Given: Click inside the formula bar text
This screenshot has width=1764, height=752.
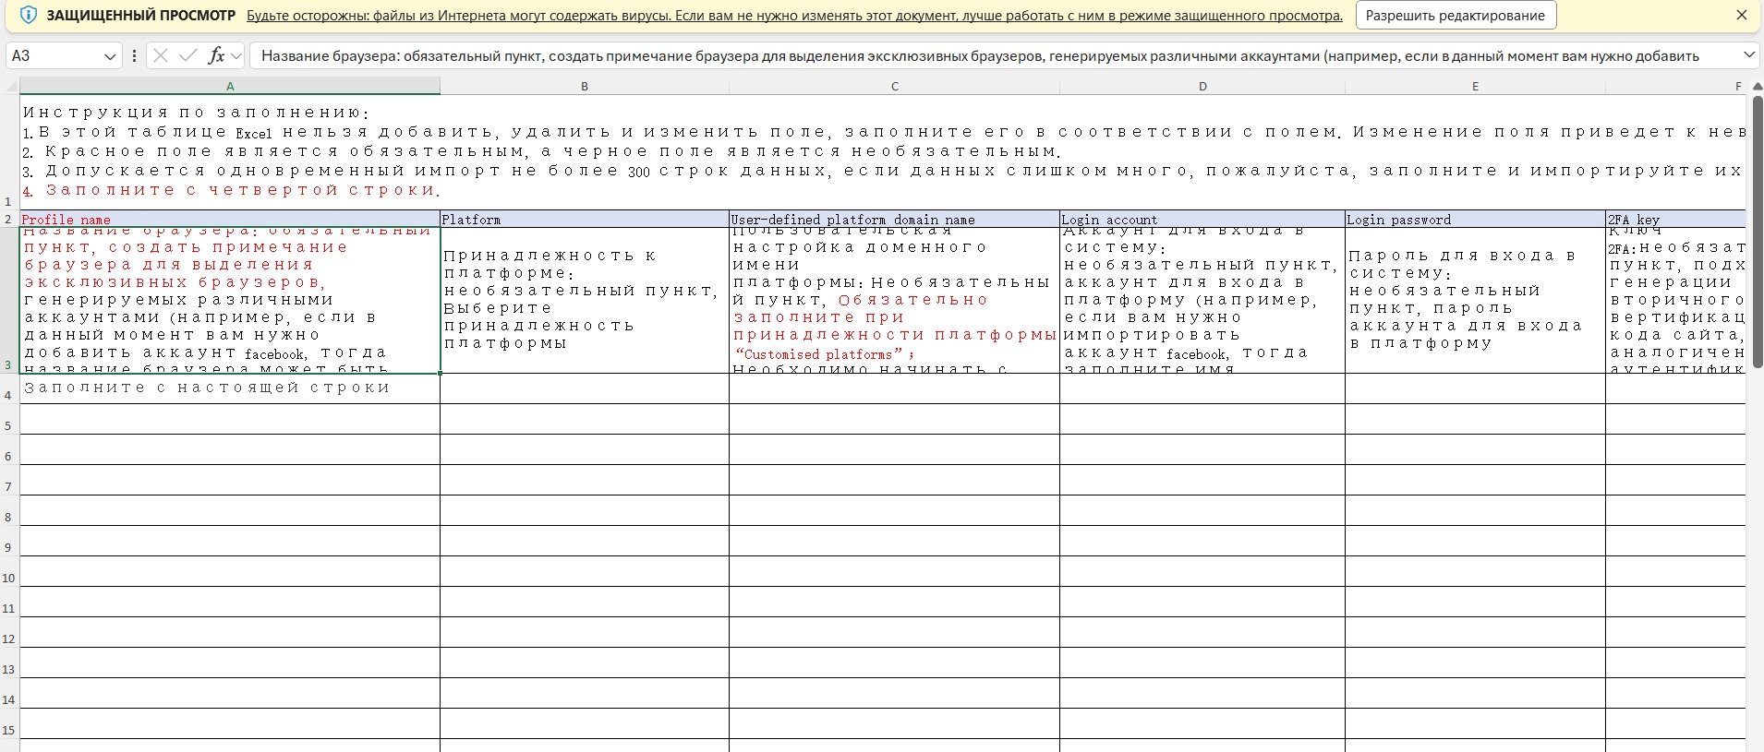Looking at the screenshot, I should [x=980, y=55].
